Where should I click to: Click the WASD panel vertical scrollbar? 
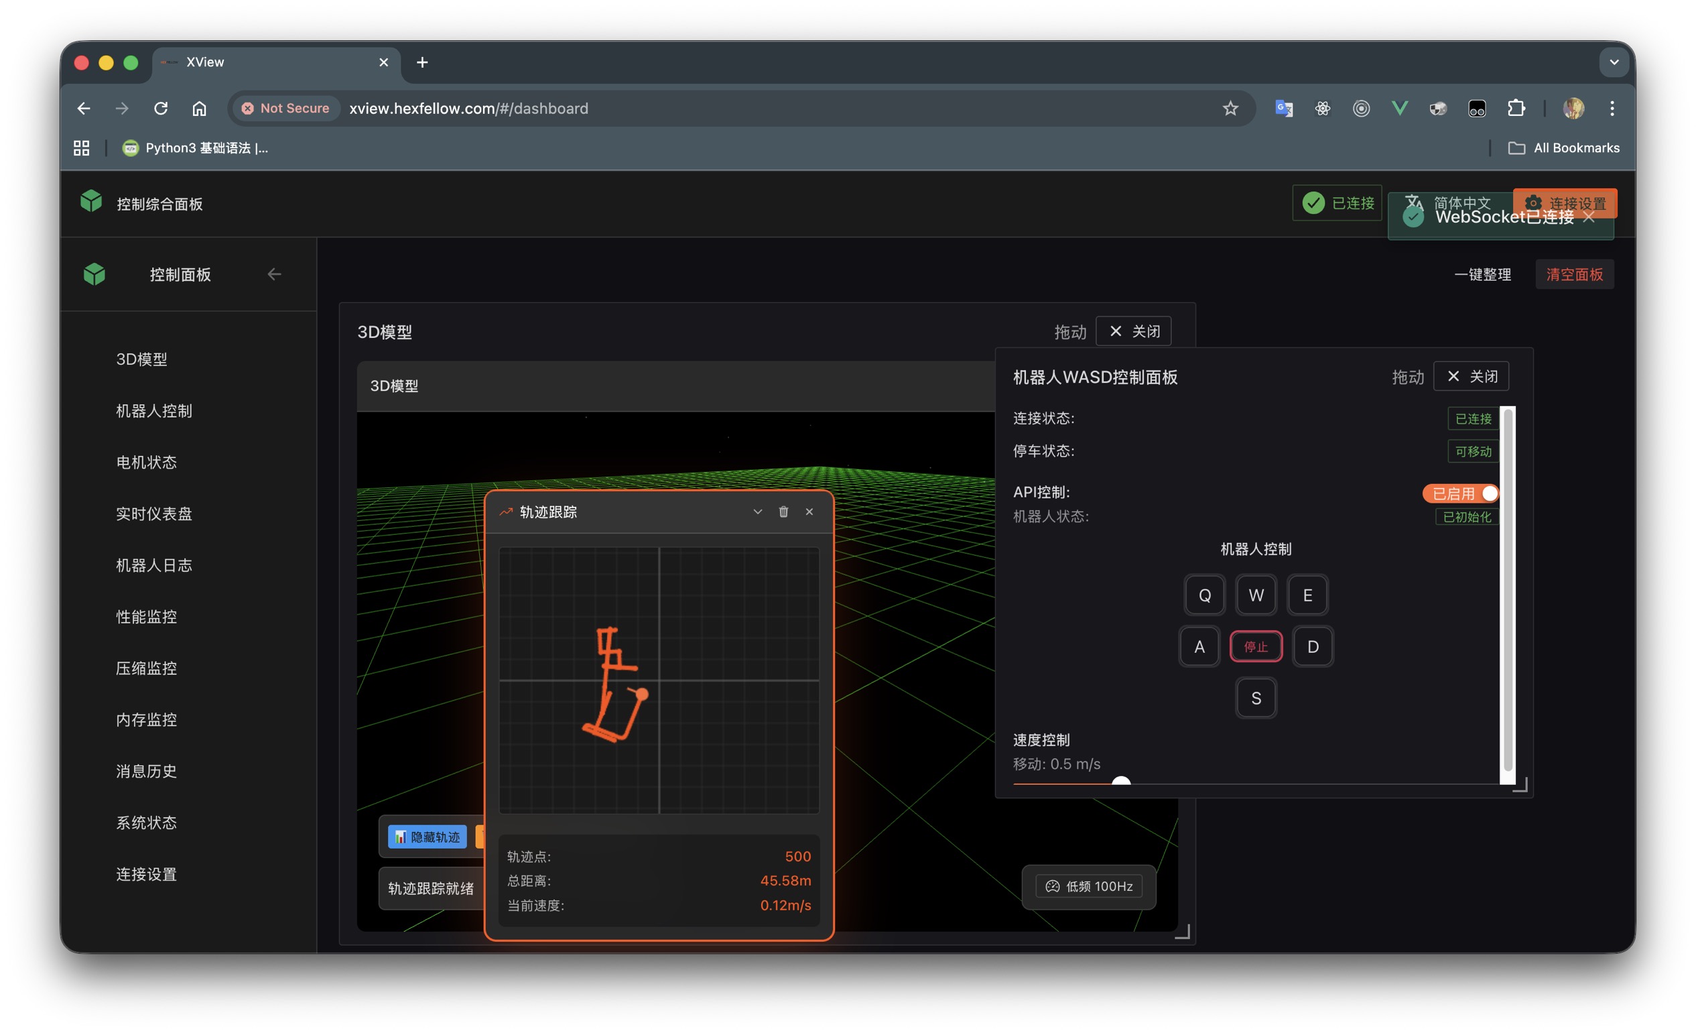click(x=1508, y=589)
